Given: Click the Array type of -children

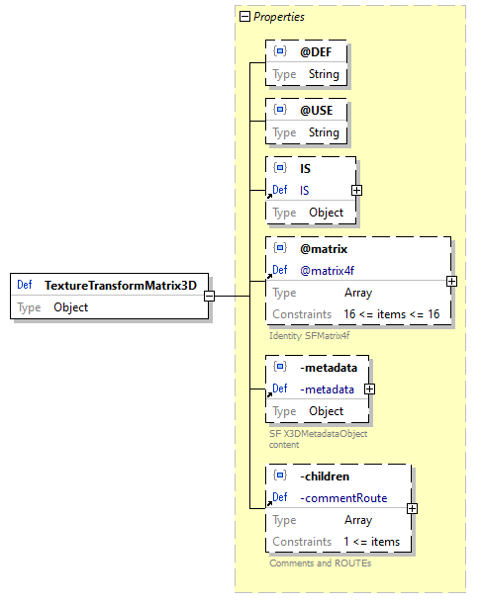Looking at the screenshot, I should [358, 520].
